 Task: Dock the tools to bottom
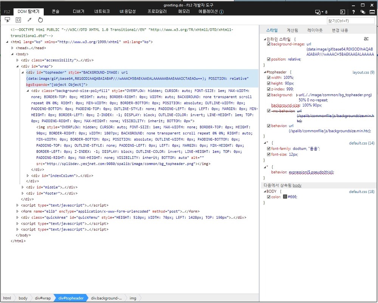372,12
